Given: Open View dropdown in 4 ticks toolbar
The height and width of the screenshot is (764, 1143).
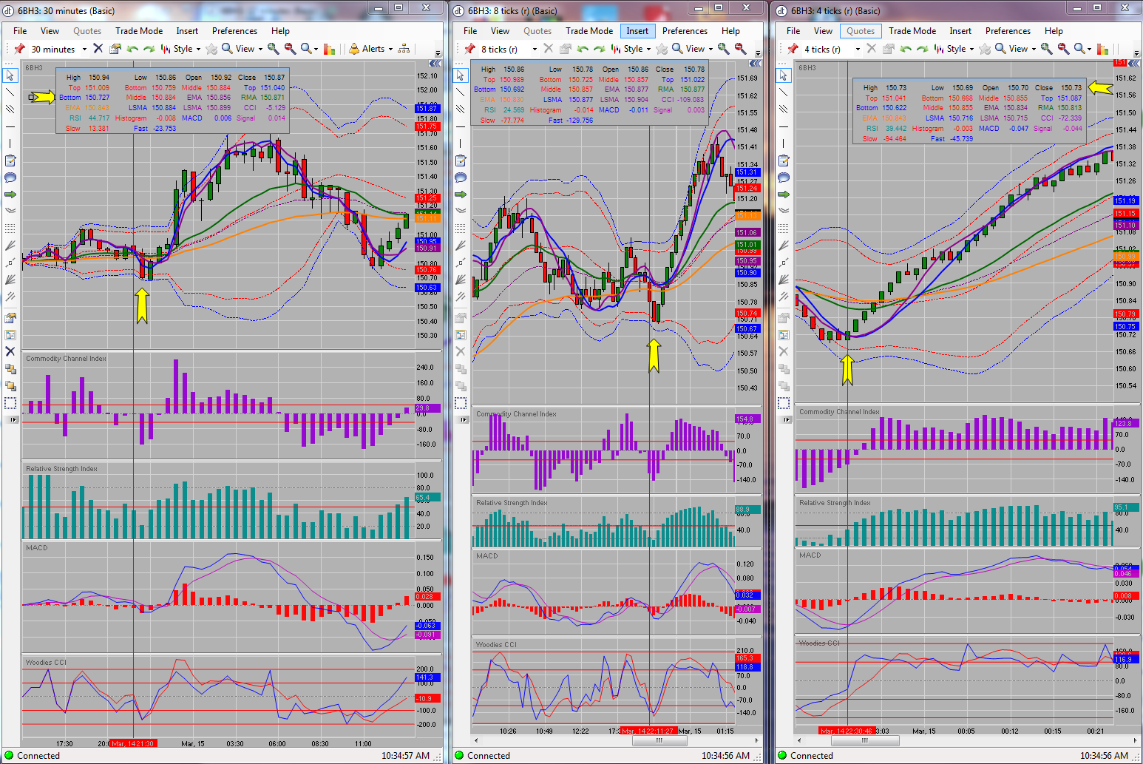Looking at the screenshot, I should pos(1034,50).
